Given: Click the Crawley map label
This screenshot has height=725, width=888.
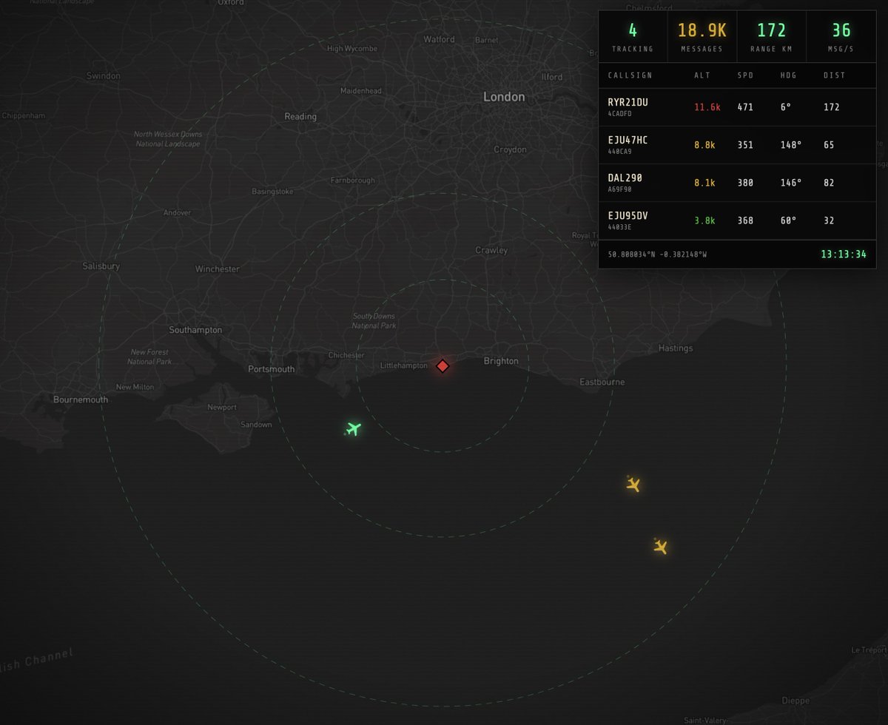Looking at the screenshot, I should click(491, 251).
